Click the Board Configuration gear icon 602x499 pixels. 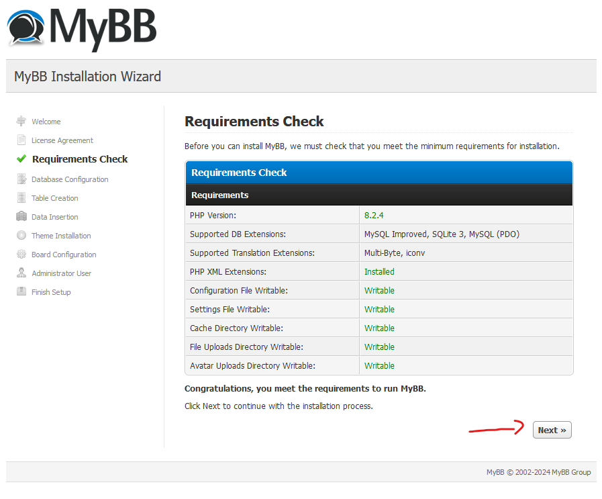click(21, 254)
